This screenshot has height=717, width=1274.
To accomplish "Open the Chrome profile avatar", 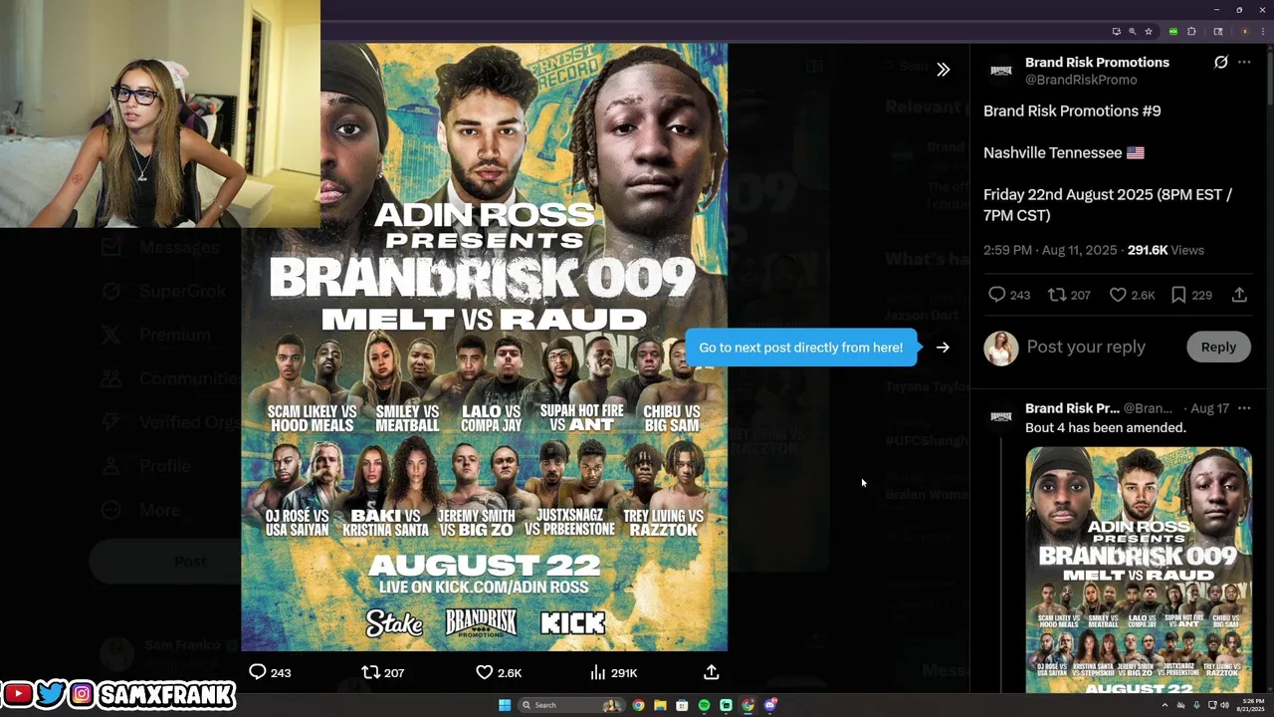I will tap(1245, 31).
